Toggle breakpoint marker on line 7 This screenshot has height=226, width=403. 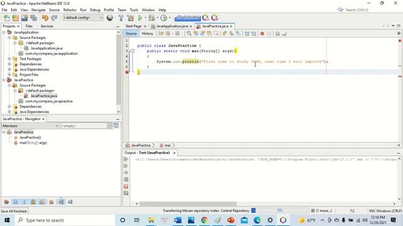127,72
